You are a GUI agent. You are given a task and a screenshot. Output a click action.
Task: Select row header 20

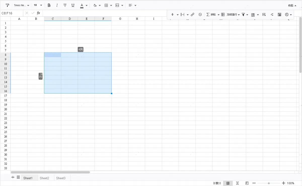(x=5, y=109)
